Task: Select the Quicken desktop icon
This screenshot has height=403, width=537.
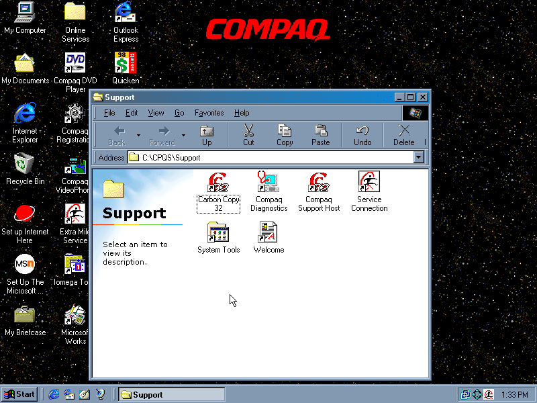Action: pyautogui.click(x=126, y=69)
